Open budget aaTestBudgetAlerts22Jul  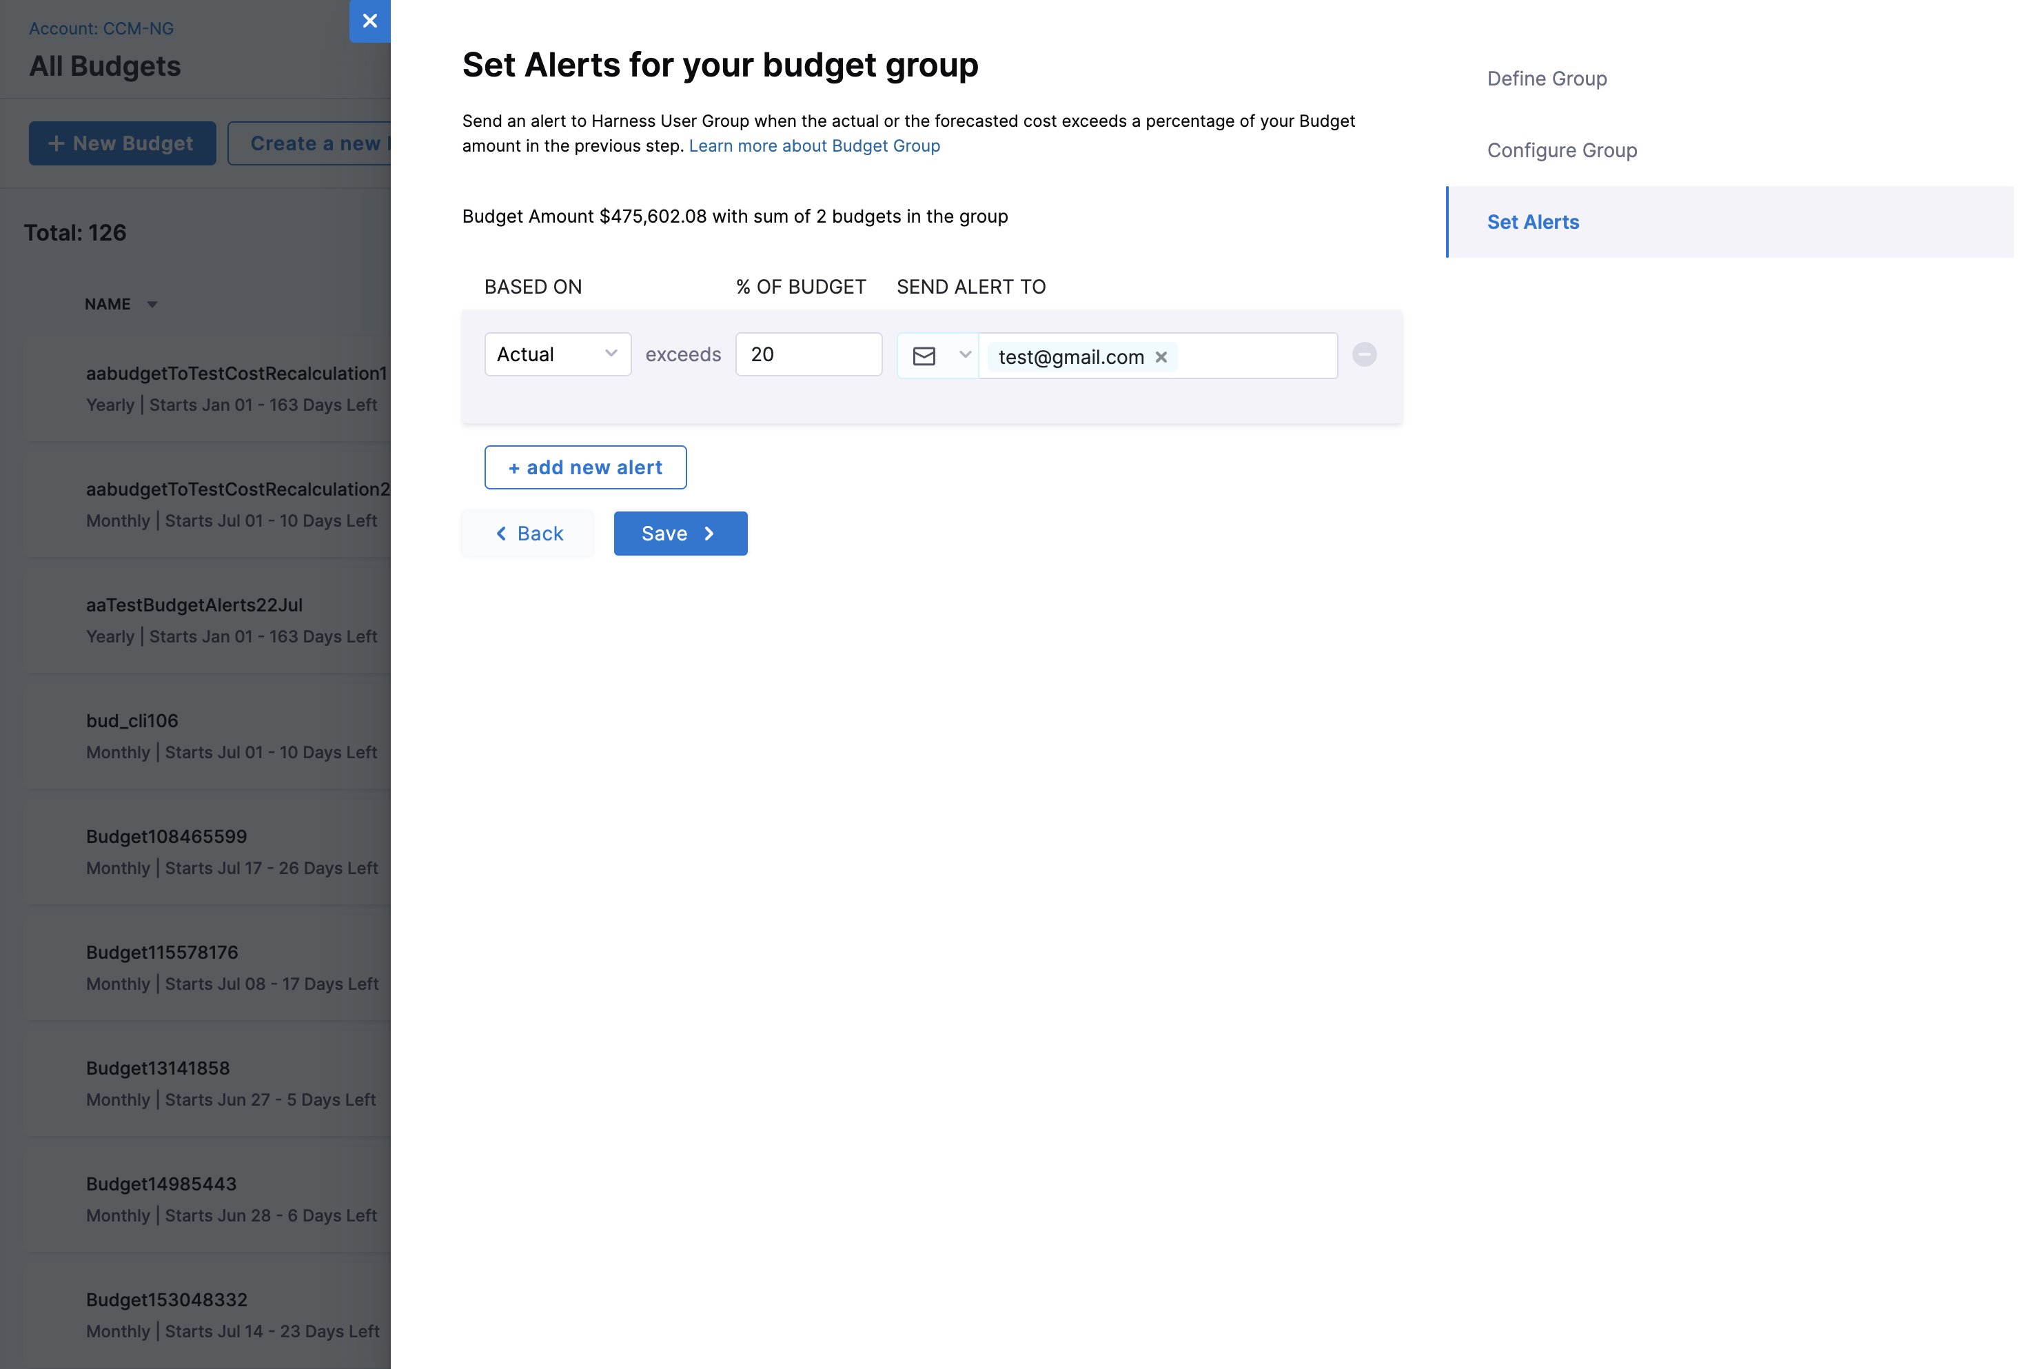(x=194, y=605)
